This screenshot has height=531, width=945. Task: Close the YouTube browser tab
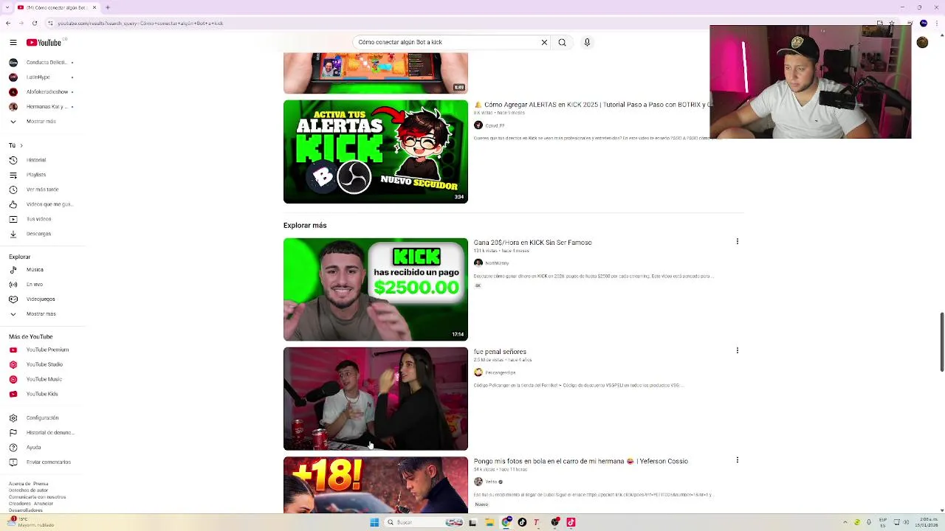click(x=94, y=7)
